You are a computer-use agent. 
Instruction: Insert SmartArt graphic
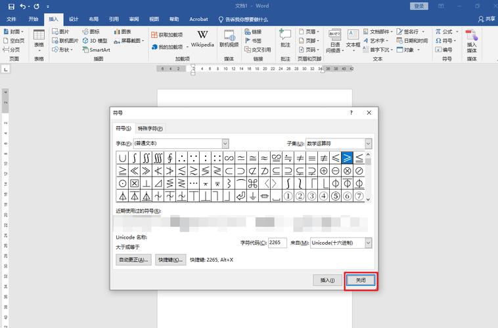pyautogui.click(x=96, y=50)
